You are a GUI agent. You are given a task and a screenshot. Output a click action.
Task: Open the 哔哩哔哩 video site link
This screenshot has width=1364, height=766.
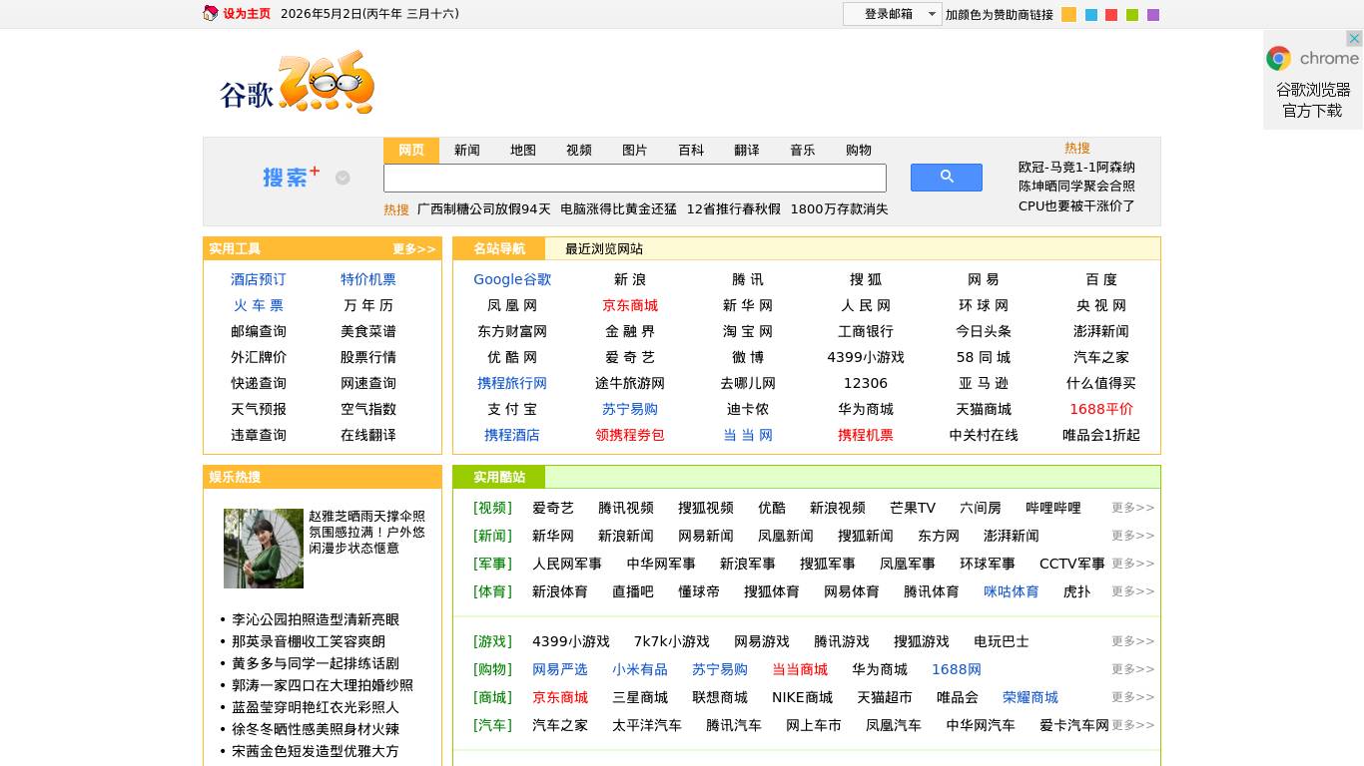(1053, 508)
